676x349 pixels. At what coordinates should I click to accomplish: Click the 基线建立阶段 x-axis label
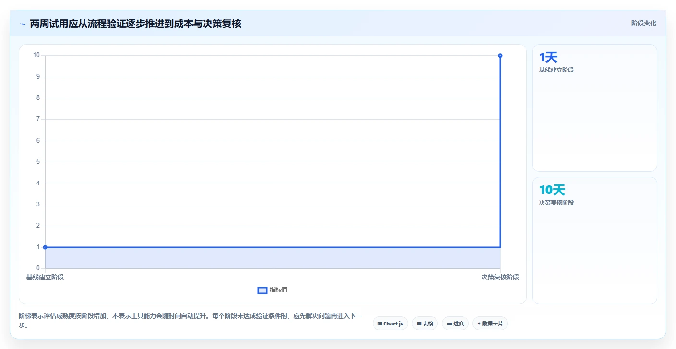click(45, 277)
